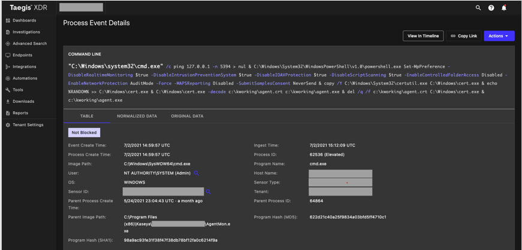Open search with the top-bar magnifier icon
This screenshot has height=250, width=522.
(478, 8)
